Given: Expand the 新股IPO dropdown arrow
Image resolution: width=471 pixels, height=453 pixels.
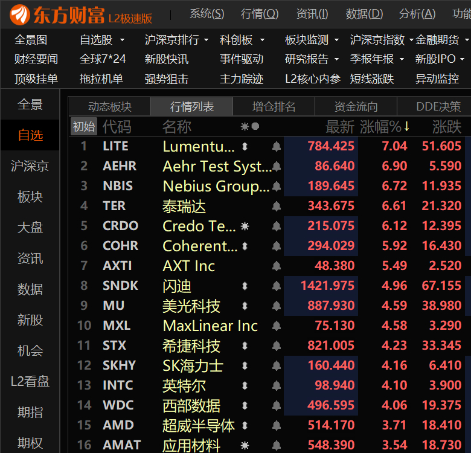Looking at the screenshot, I should click(463, 59).
